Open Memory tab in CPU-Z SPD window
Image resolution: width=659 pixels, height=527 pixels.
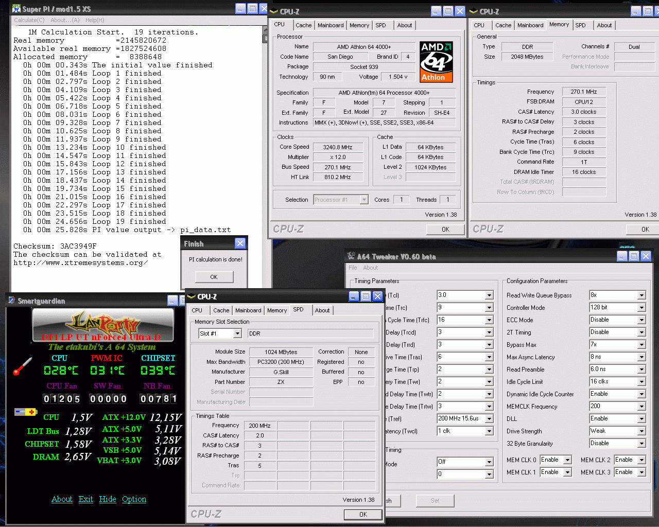277,310
